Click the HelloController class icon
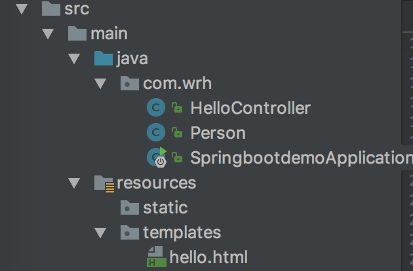Viewport: 413px width, 271px height. (x=156, y=107)
